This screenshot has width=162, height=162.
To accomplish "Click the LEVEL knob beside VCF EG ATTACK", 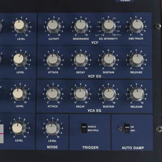I will [20, 60].
